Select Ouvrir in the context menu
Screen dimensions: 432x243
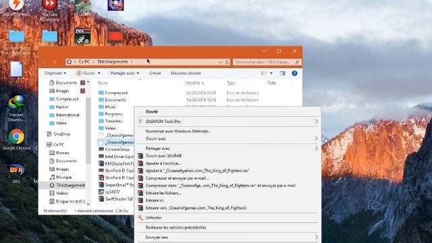coord(152,111)
